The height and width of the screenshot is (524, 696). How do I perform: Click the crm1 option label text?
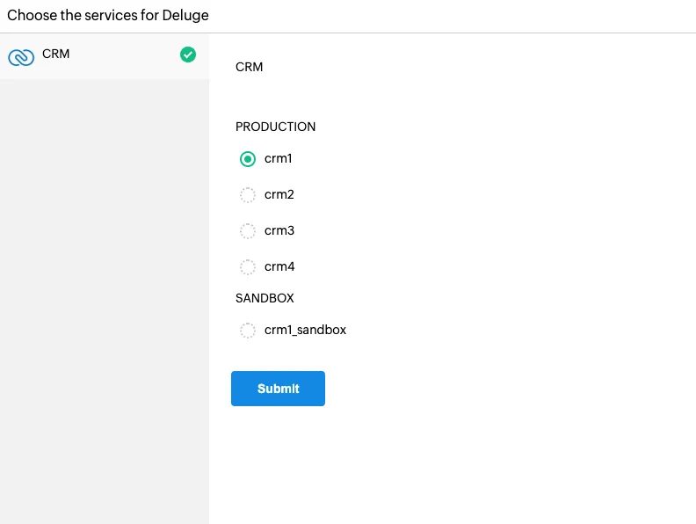279,158
